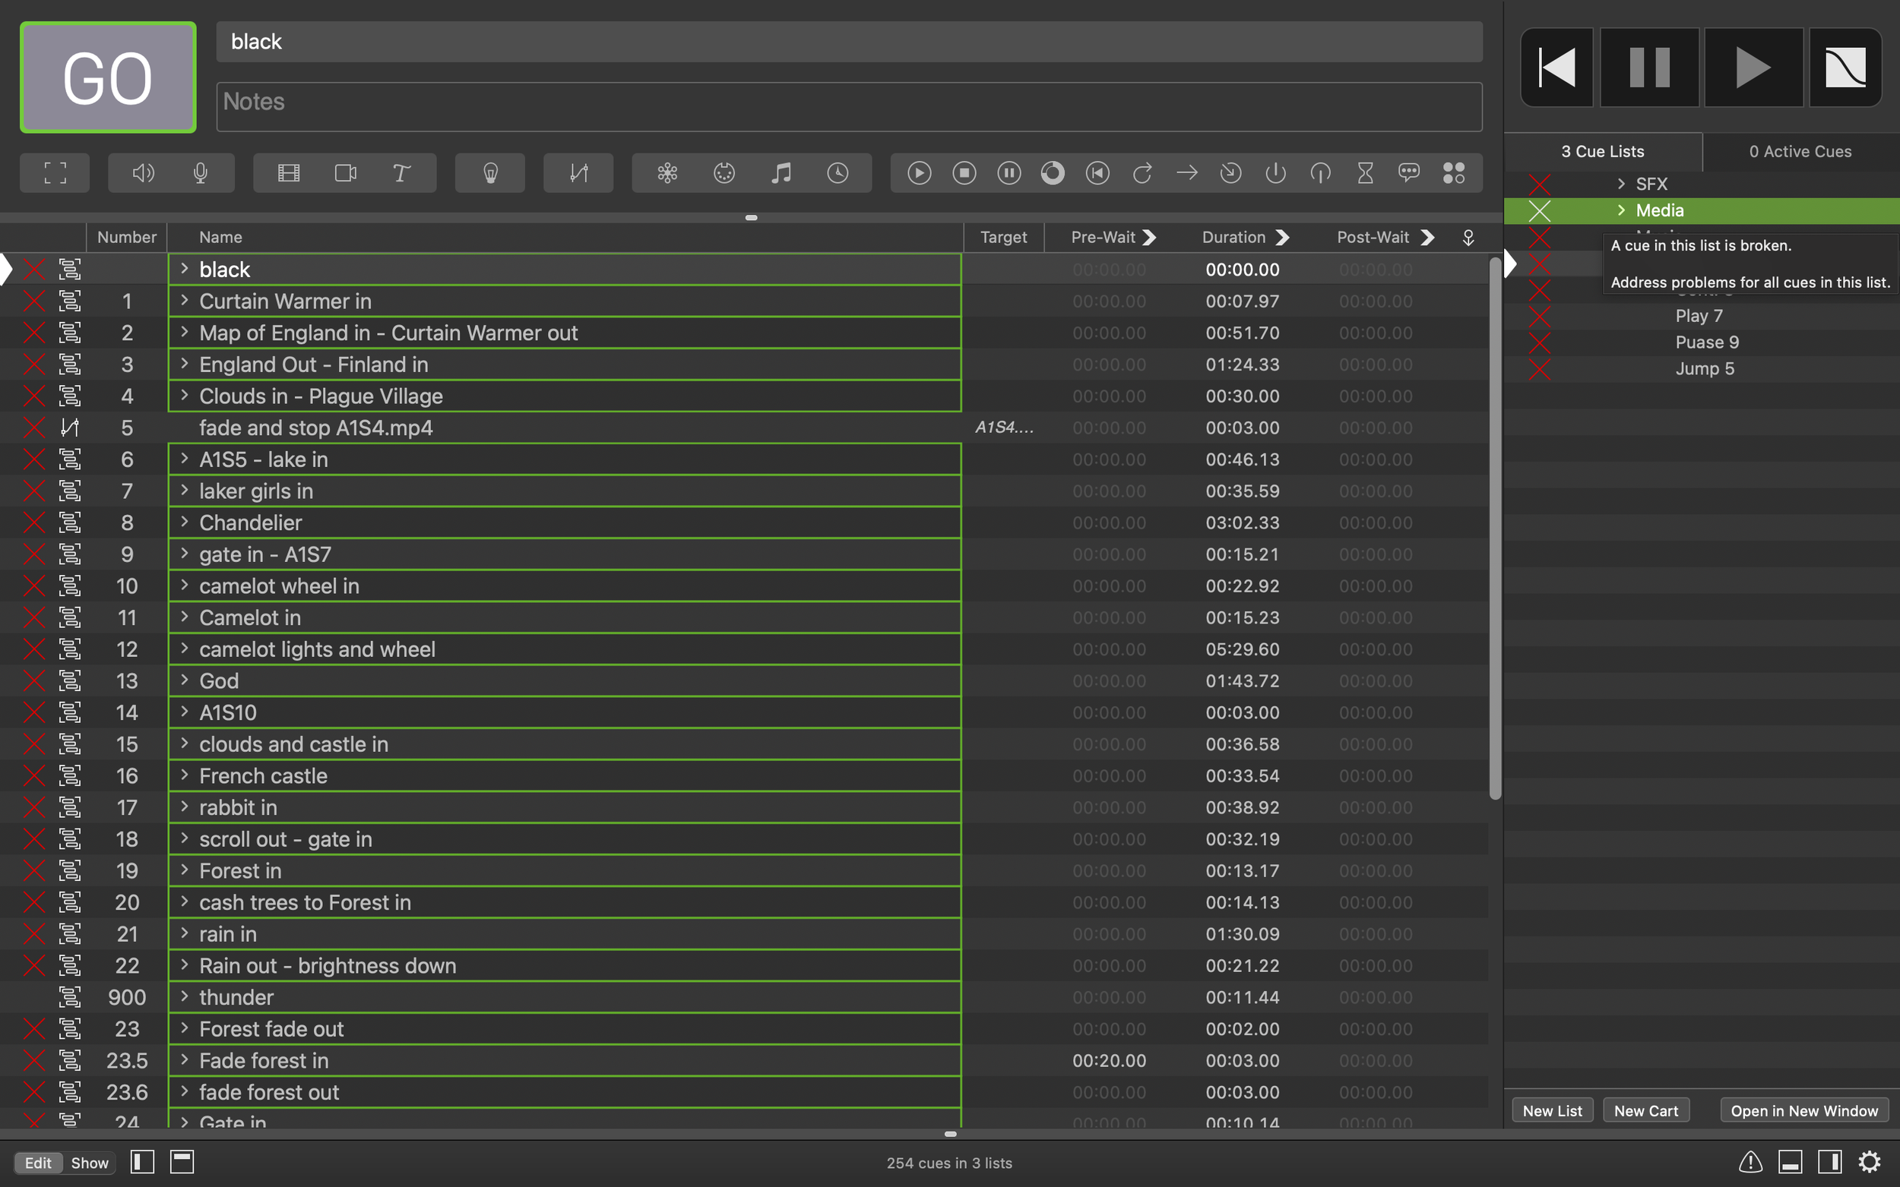Image resolution: width=1900 pixels, height=1187 pixels.
Task: Add a new Audio cue
Action: (143, 172)
